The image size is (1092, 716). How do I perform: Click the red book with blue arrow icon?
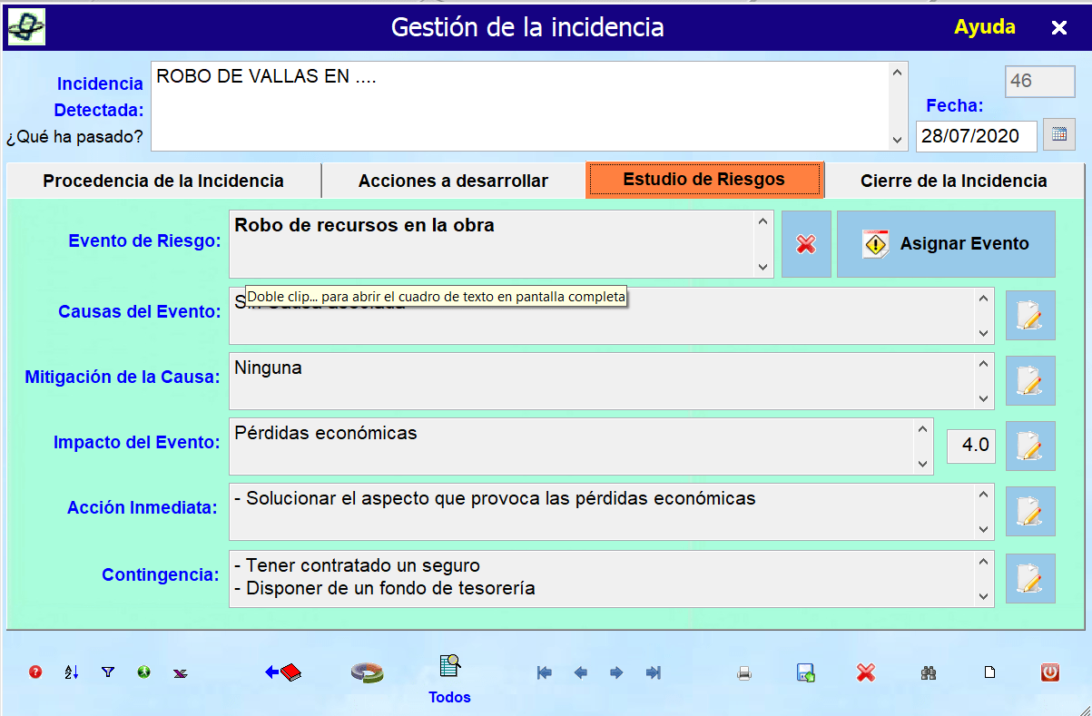[x=283, y=672]
